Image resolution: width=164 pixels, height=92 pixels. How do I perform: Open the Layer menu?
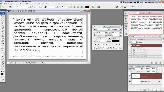16,4
